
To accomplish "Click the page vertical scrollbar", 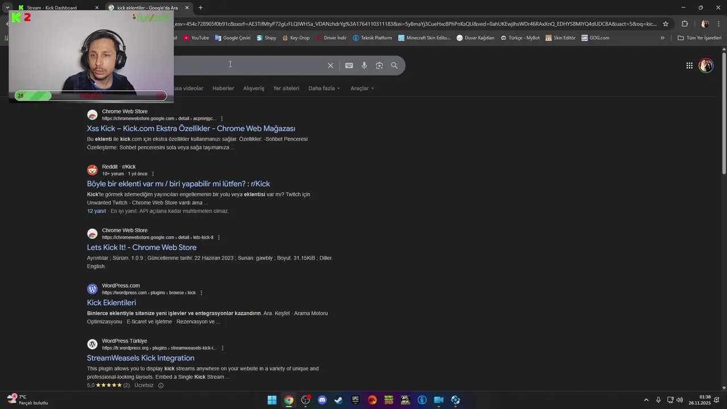I will (724, 114).
